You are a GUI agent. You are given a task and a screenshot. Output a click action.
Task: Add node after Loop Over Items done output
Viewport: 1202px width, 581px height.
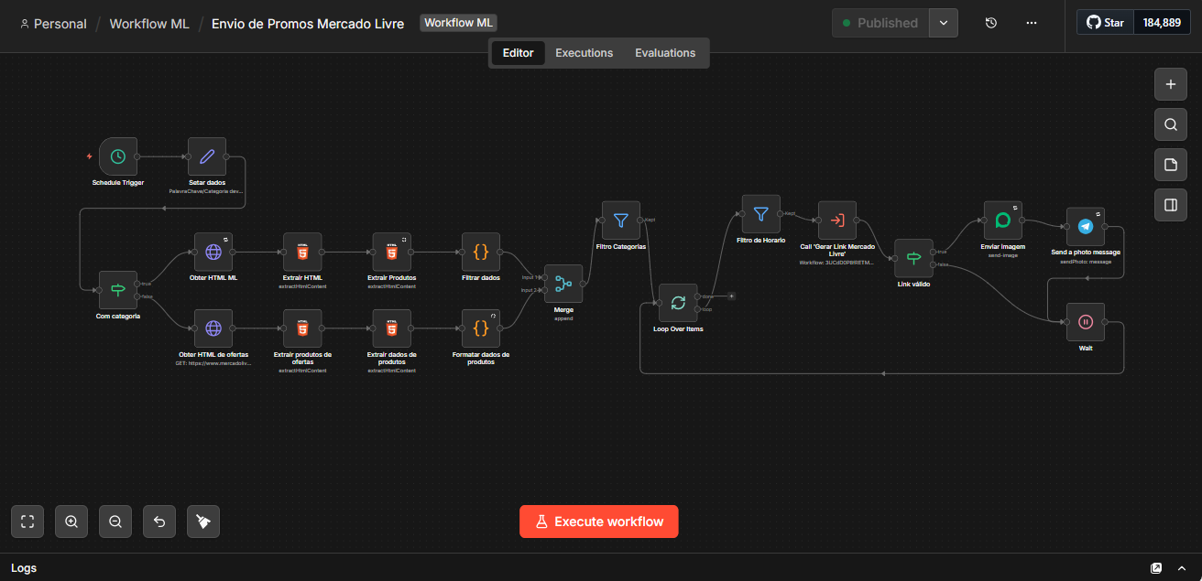tap(731, 296)
